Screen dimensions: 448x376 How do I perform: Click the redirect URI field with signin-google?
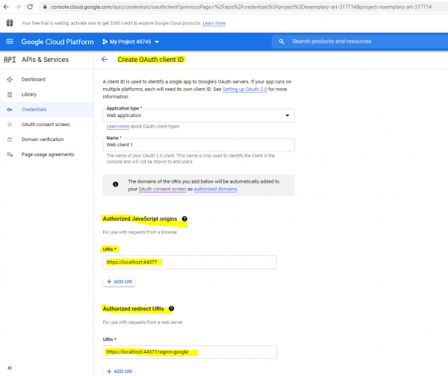coord(190,351)
